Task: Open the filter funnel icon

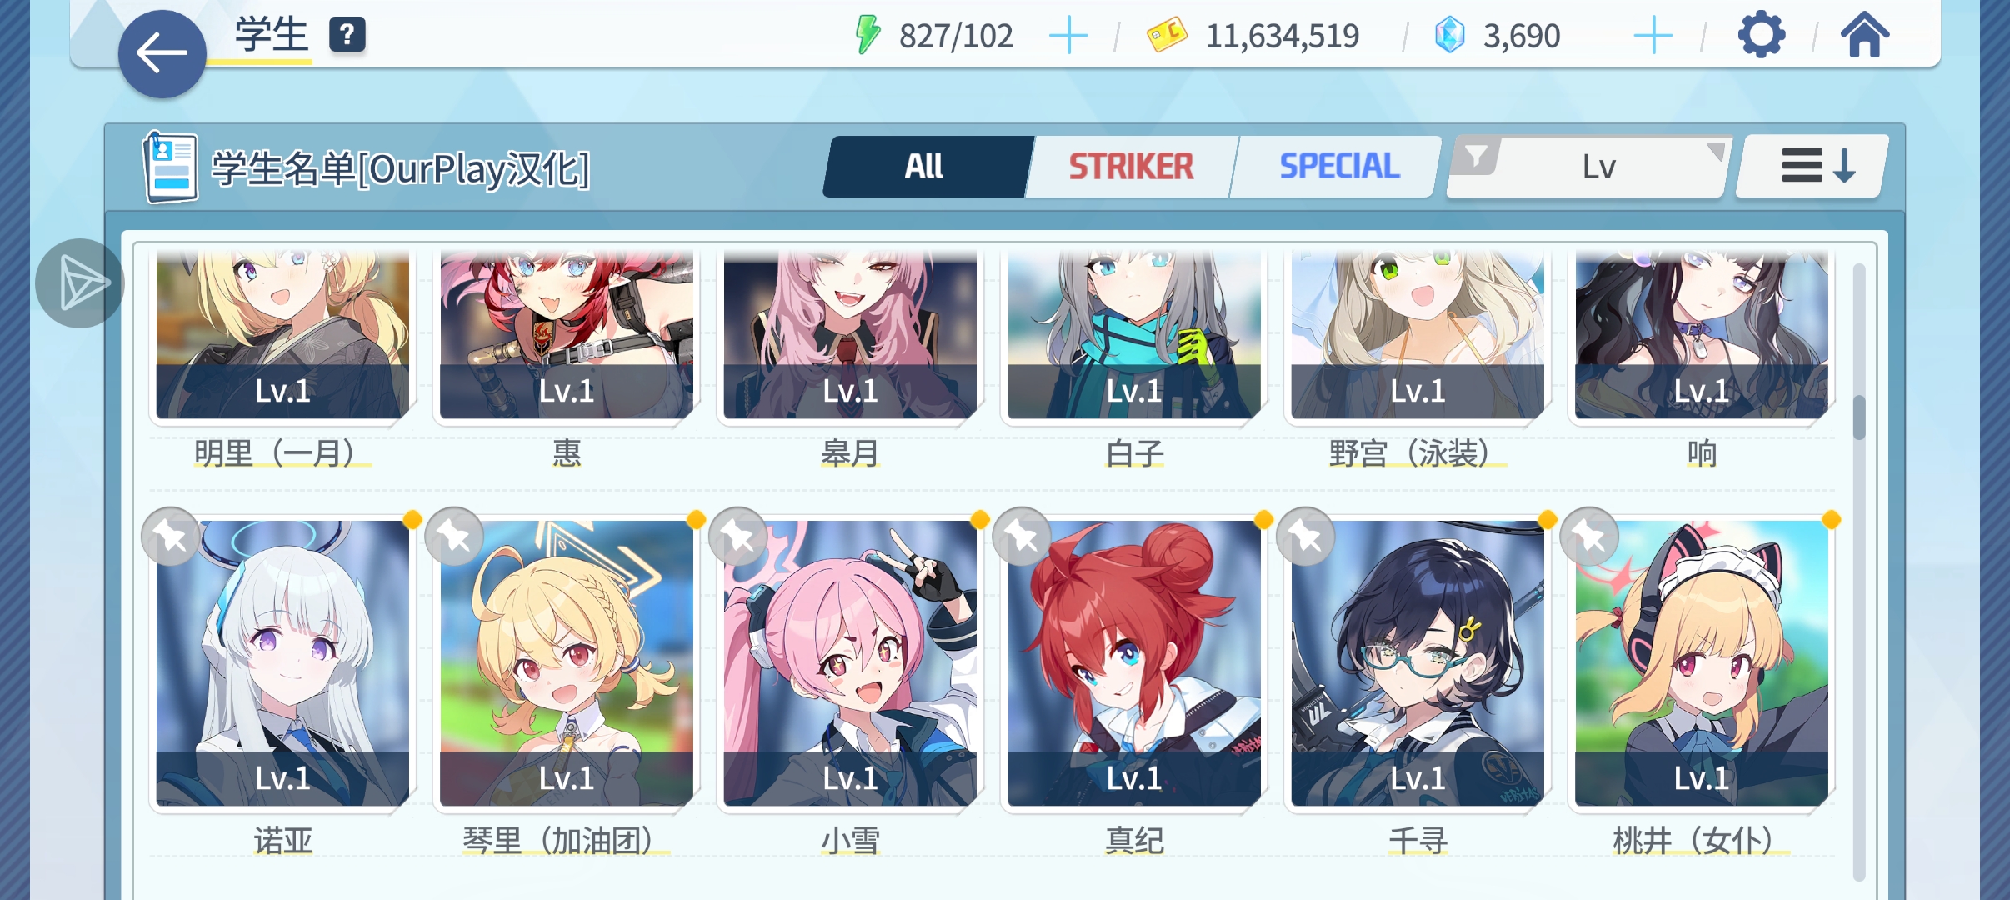Action: pos(1476,156)
